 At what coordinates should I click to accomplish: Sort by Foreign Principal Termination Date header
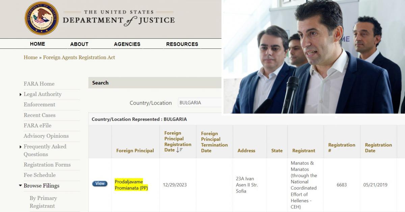(x=214, y=142)
